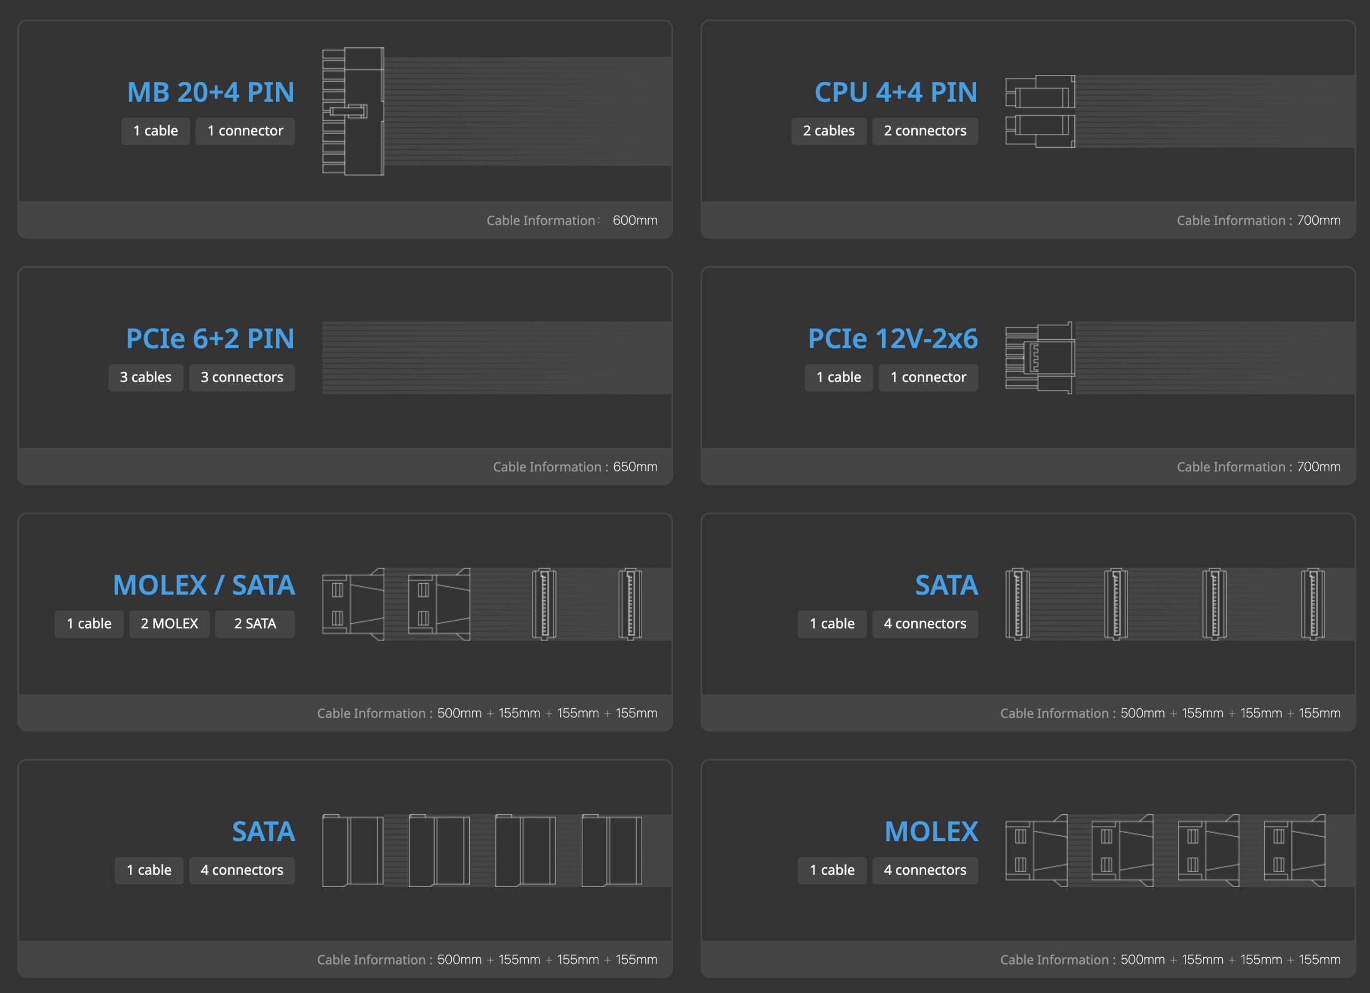Click the last connector in the MOLEX card
The height and width of the screenshot is (993, 1370).
click(1295, 851)
